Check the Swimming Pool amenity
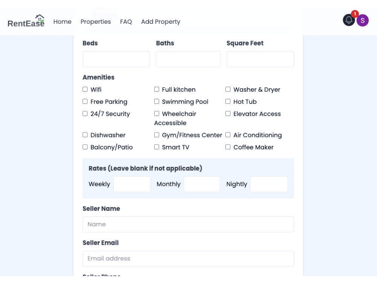 tap(156, 101)
